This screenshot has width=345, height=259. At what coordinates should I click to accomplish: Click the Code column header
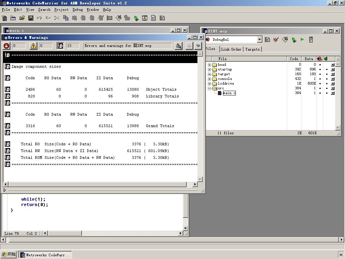[294, 59]
